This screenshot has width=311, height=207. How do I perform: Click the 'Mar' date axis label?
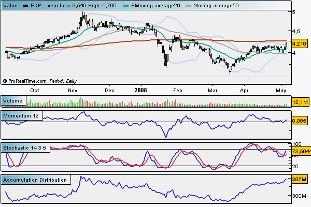coord(213,91)
